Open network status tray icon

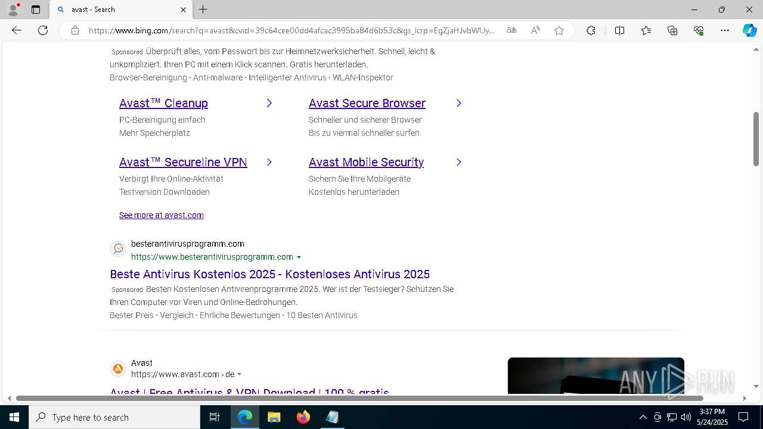point(672,417)
